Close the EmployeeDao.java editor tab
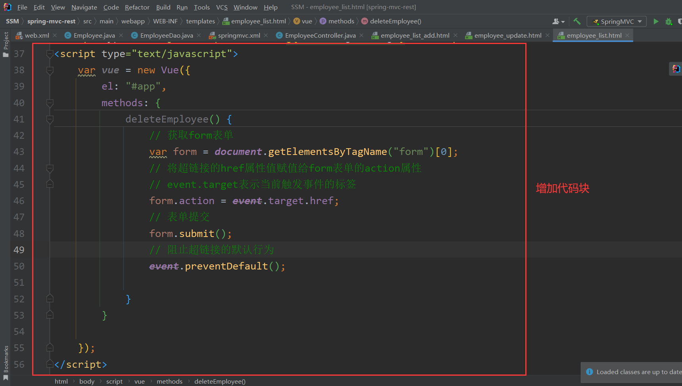The width and height of the screenshot is (682, 386). [199, 35]
